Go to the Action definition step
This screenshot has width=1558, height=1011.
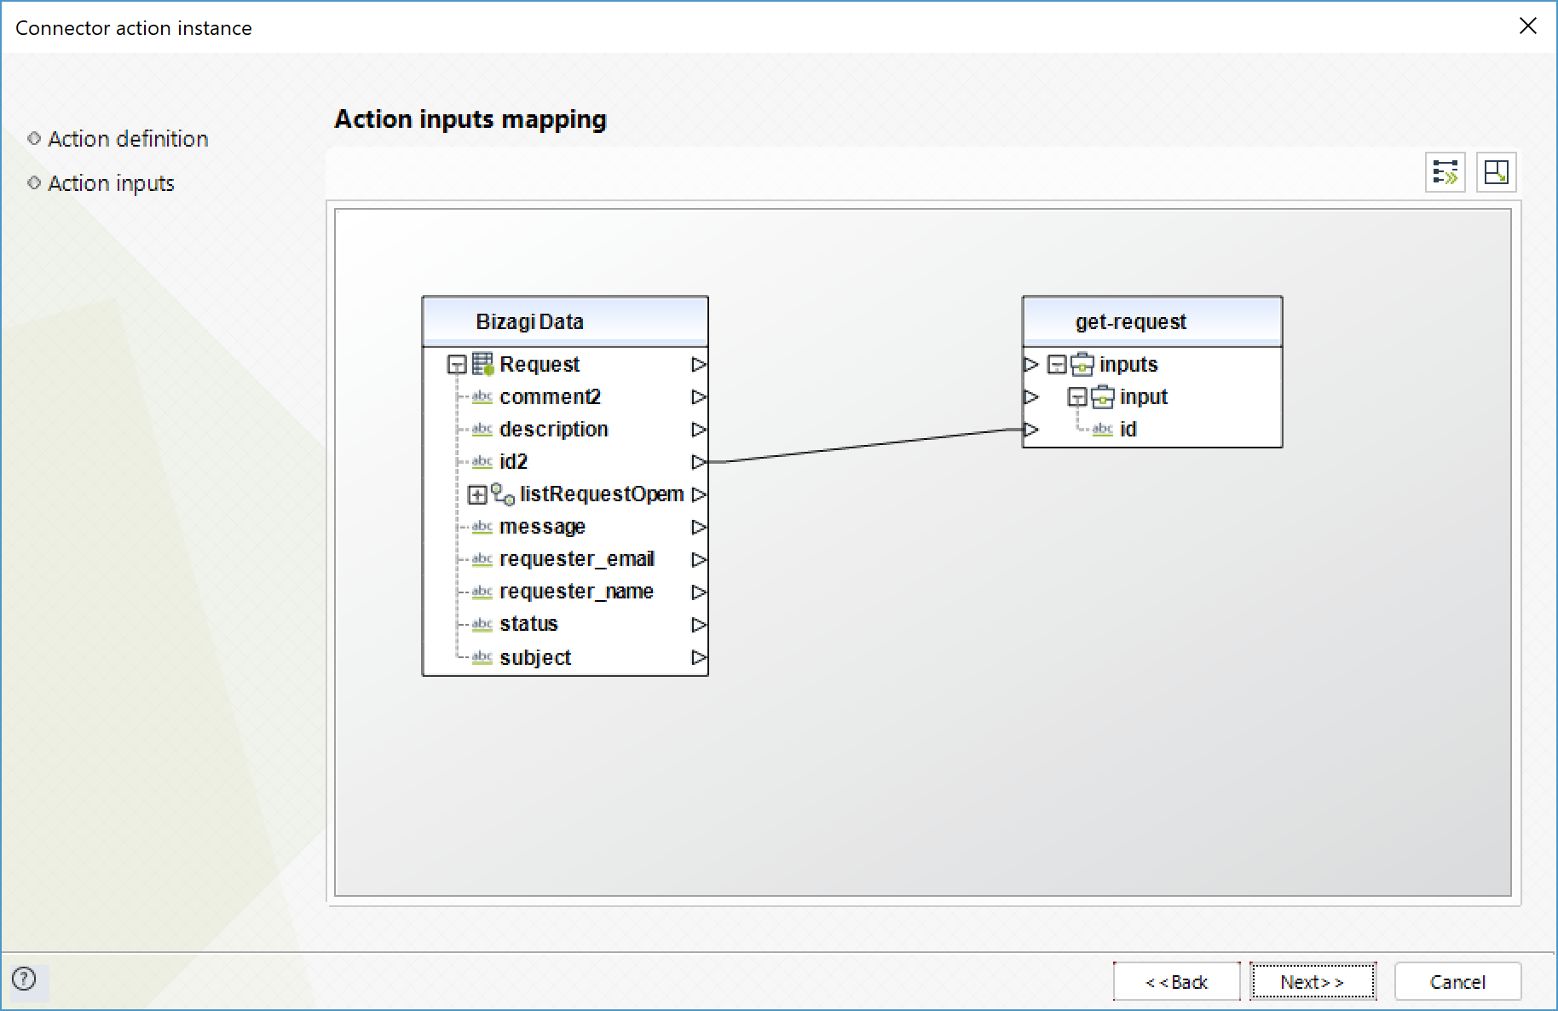pos(128,139)
